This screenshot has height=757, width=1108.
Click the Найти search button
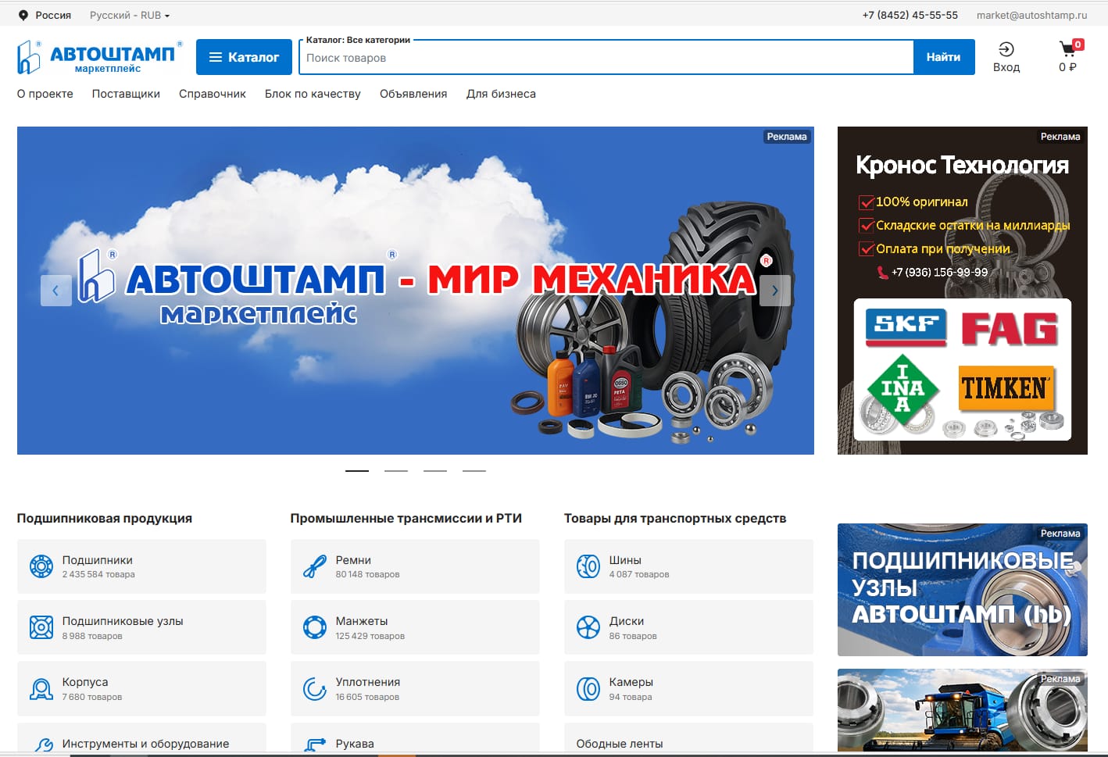click(x=943, y=57)
